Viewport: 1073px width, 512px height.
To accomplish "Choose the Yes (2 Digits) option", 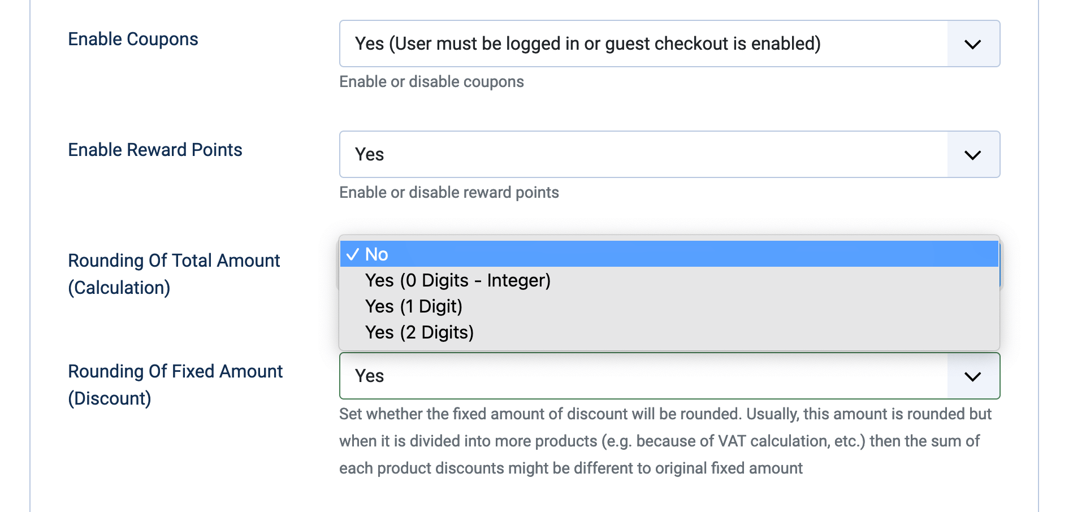I will (x=419, y=332).
